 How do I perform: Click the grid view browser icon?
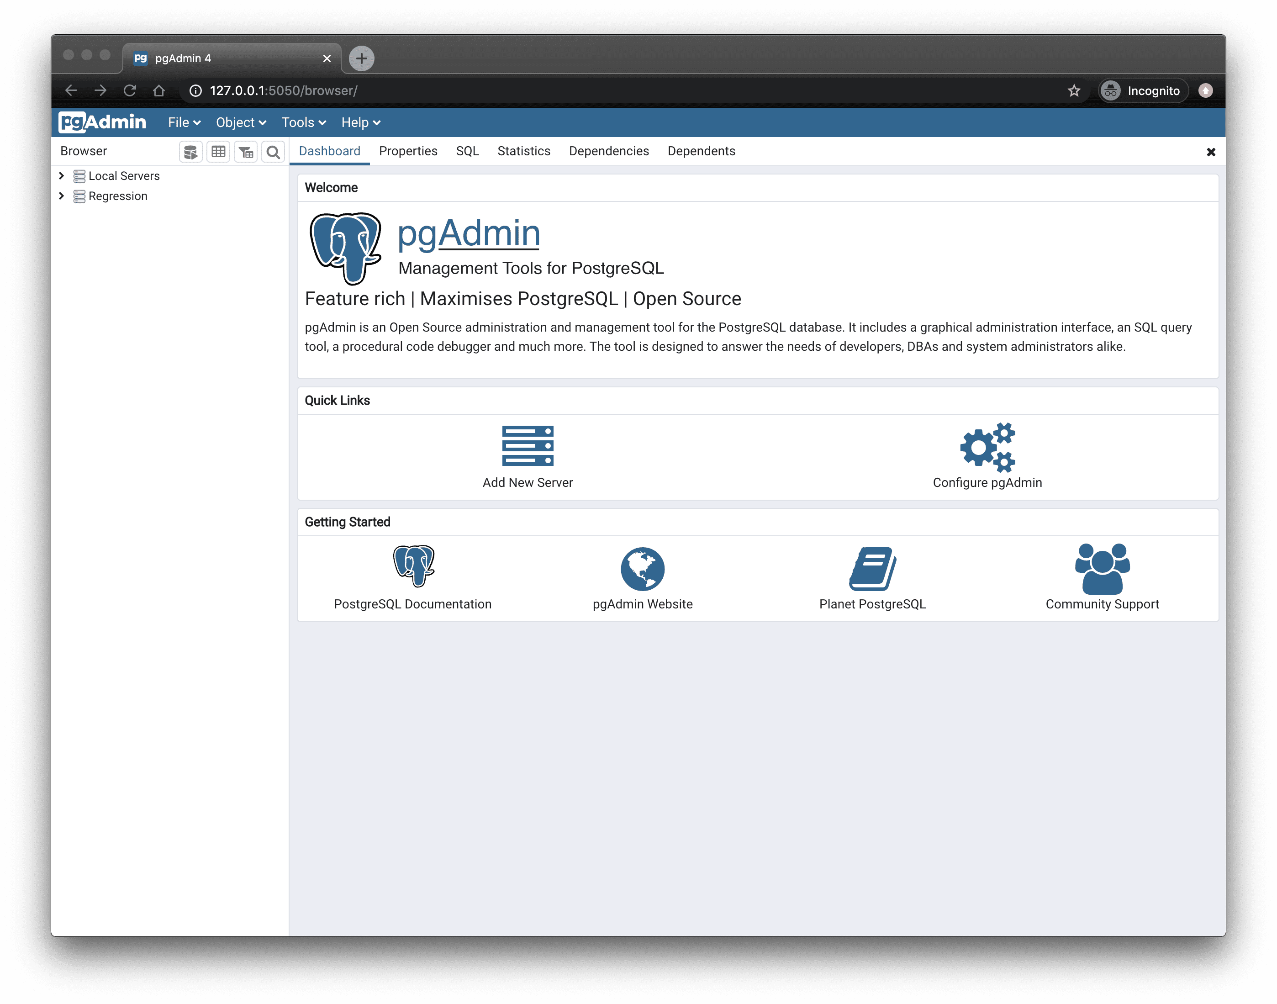219,151
